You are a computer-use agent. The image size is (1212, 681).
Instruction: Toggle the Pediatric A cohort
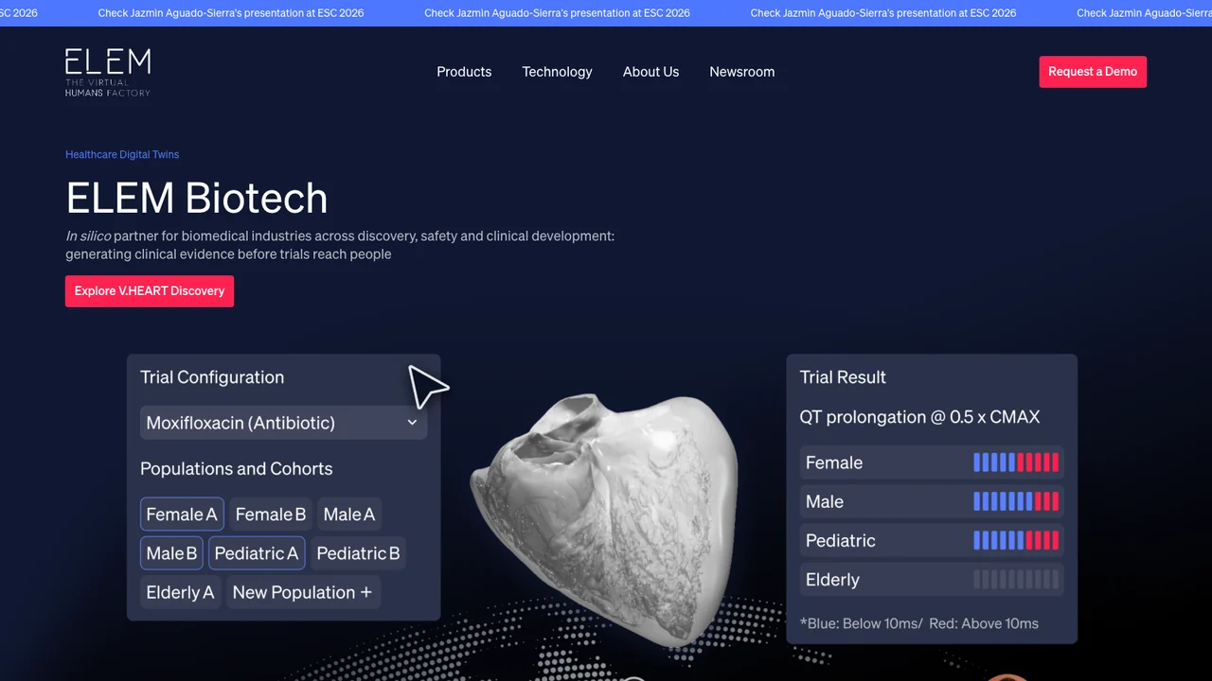(x=257, y=553)
